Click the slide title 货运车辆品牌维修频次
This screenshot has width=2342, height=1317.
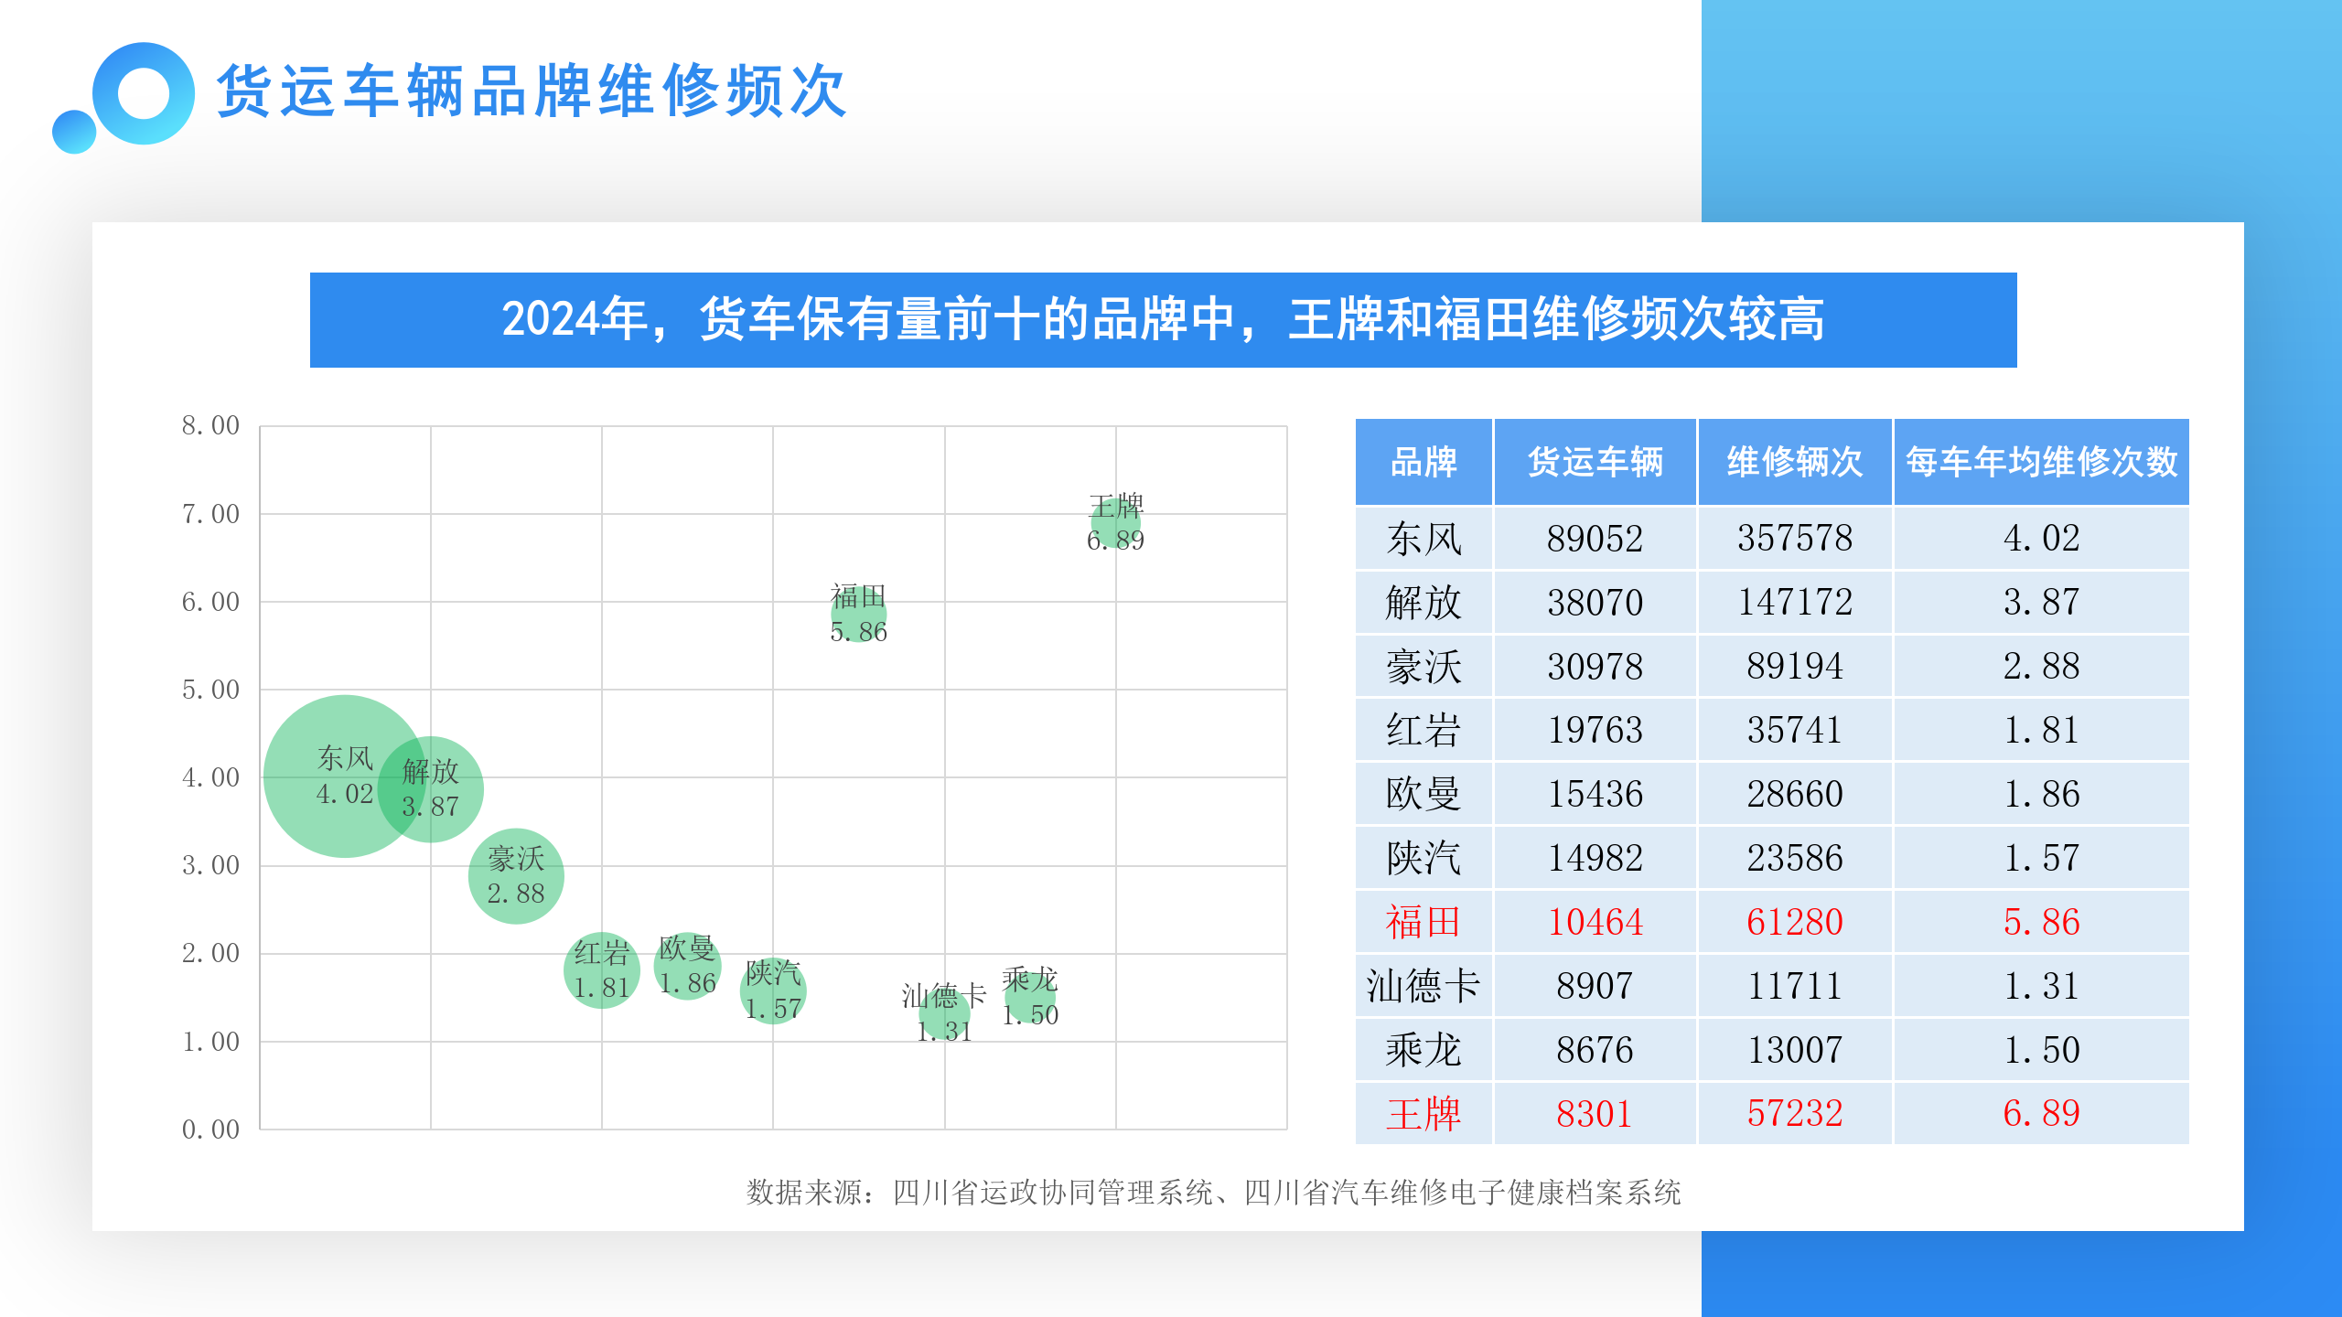tap(532, 91)
